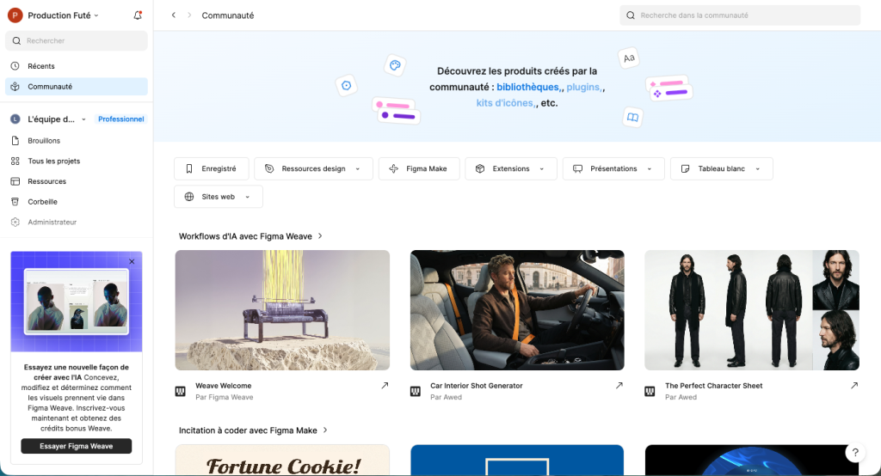Open Brouillons in the sidebar
Image resolution: width=881 pixels, height=476 pixels.
coord(43,140)
